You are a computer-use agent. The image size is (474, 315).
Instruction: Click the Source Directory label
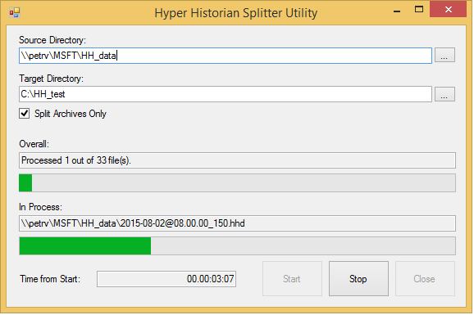tap(52, 40)
